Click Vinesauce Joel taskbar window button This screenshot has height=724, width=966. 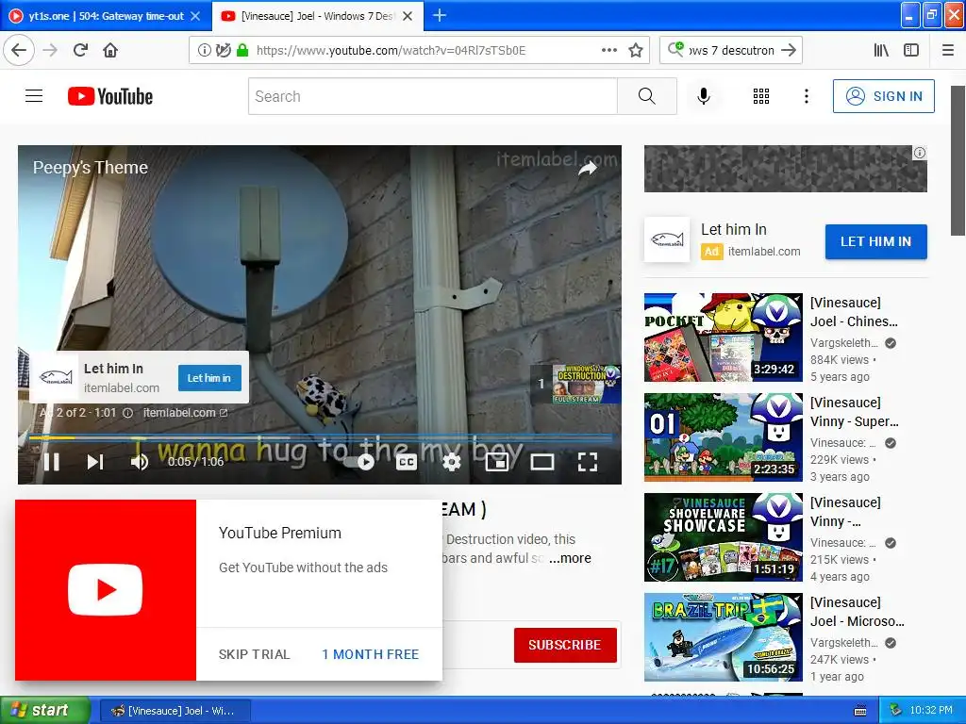[x=175, y=711]
